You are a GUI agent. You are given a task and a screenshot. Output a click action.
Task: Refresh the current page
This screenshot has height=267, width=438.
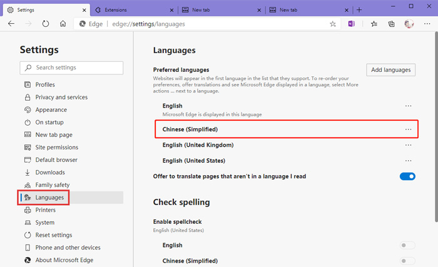coord(46,24)
